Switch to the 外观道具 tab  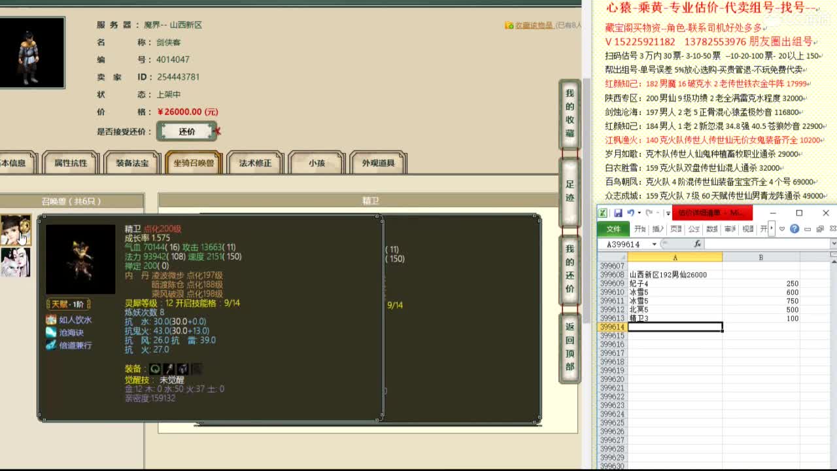tap(378, 163)
